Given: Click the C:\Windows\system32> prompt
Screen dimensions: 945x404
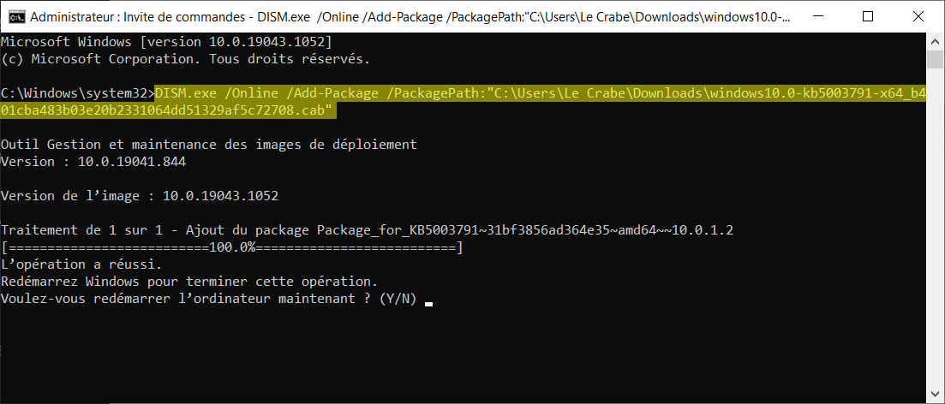Looking at the screenshot, I should tap(78, 93).
